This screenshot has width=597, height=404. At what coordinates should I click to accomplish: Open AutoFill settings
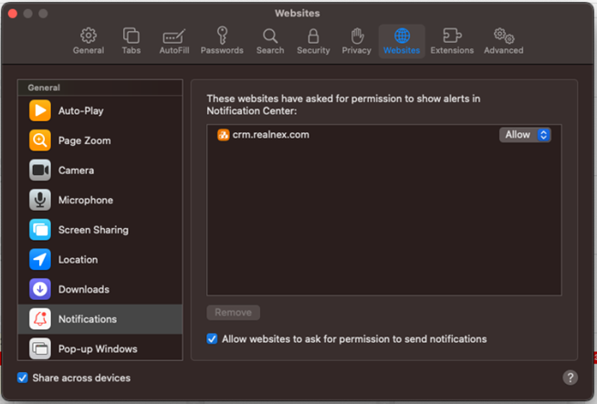pos(173,41)
